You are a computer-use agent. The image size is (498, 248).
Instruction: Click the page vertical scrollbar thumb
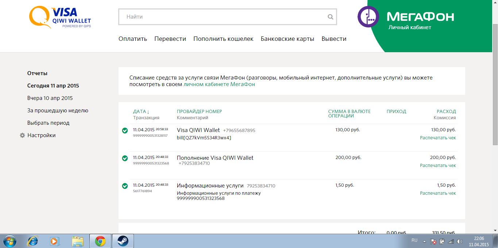tap(495, 84)
